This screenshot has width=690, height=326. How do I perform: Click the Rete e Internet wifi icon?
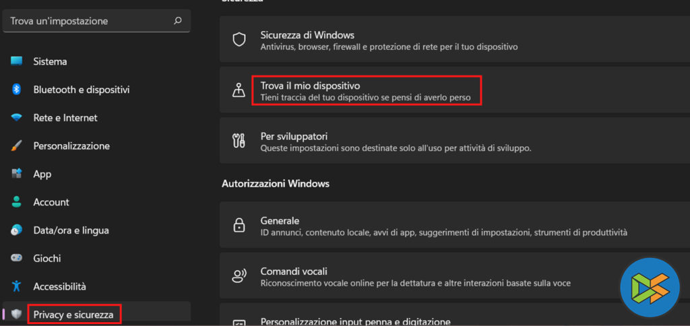coord(17,118)
